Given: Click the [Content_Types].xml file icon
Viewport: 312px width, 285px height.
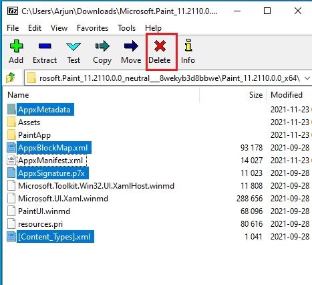Looking at the screenshot, I should pyautogui.click(x=11, y=237).
